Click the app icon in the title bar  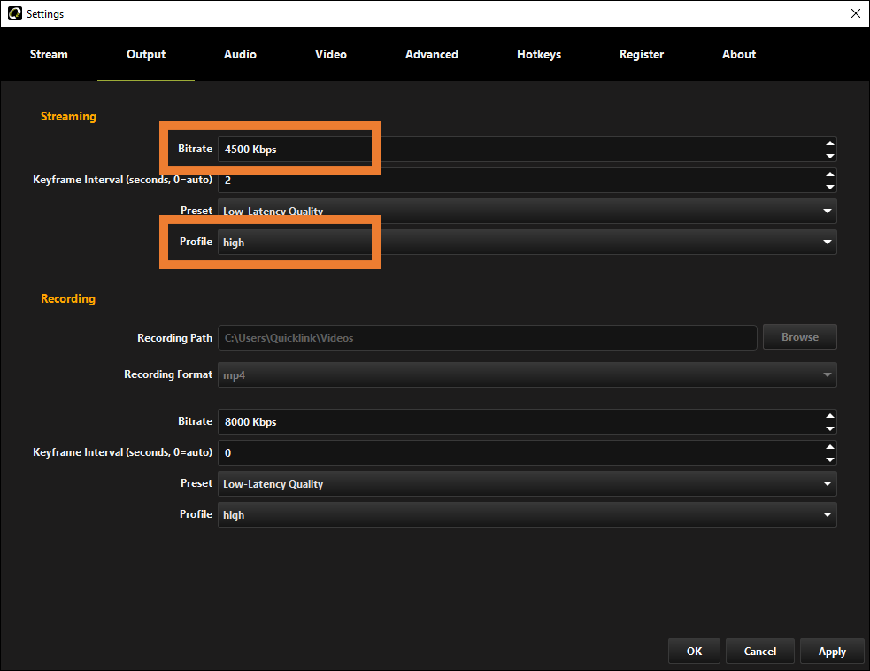[14, 13]
